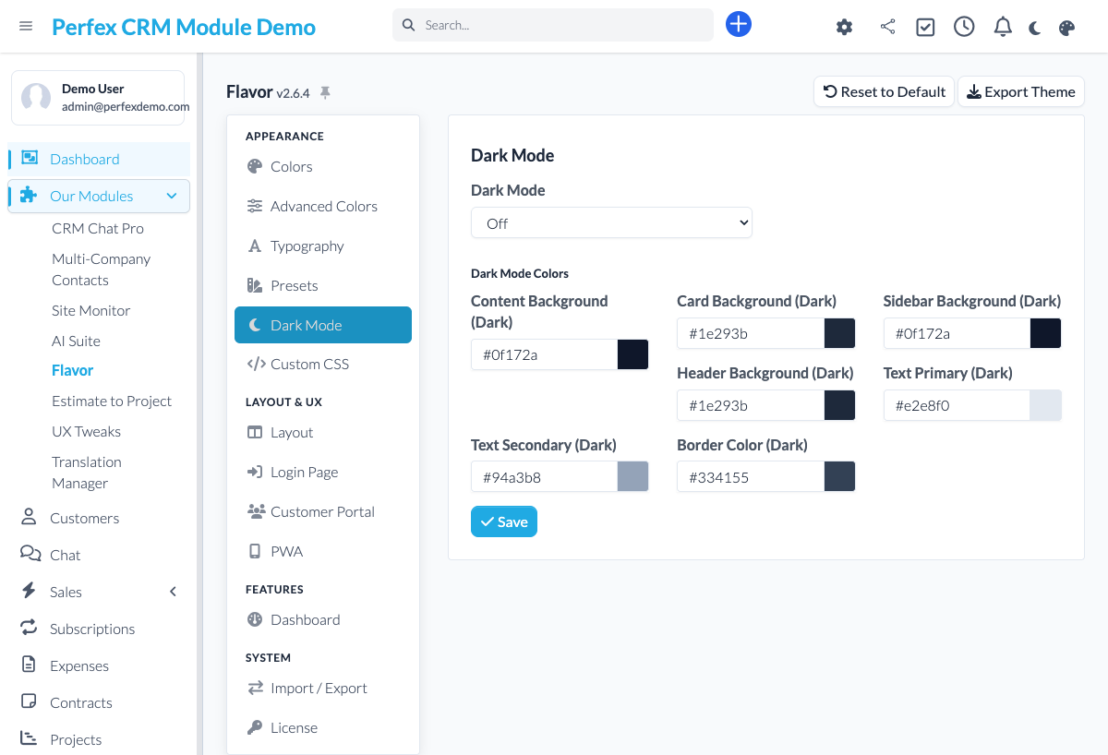Click the Reset to Default button
This screenshot has width=1108, height=755.
click(884, 92)
